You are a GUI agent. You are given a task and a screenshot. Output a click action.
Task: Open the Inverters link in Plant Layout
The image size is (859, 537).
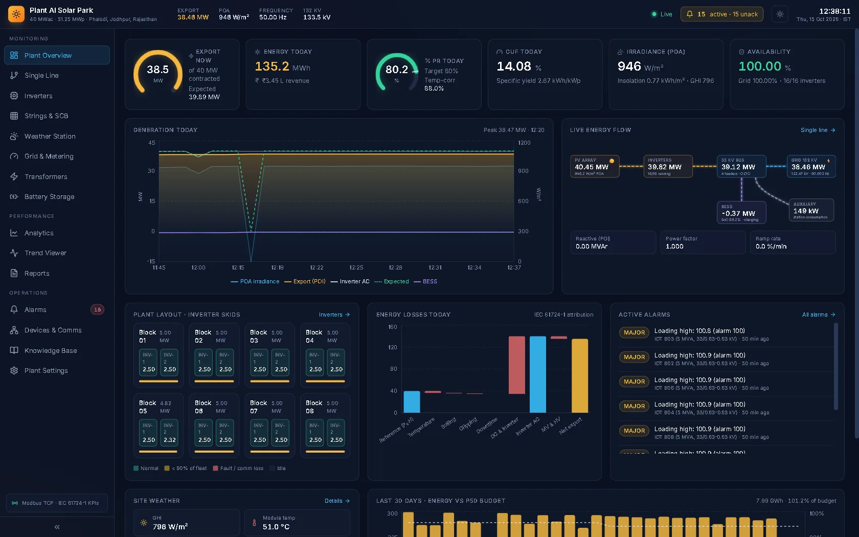(334, 315)
